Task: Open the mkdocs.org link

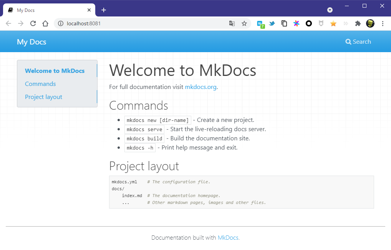Action: pos(200,87)
